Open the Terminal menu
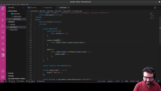Viewport: 161px width, 91px height. pyautogui.click(x=23, y=5)
